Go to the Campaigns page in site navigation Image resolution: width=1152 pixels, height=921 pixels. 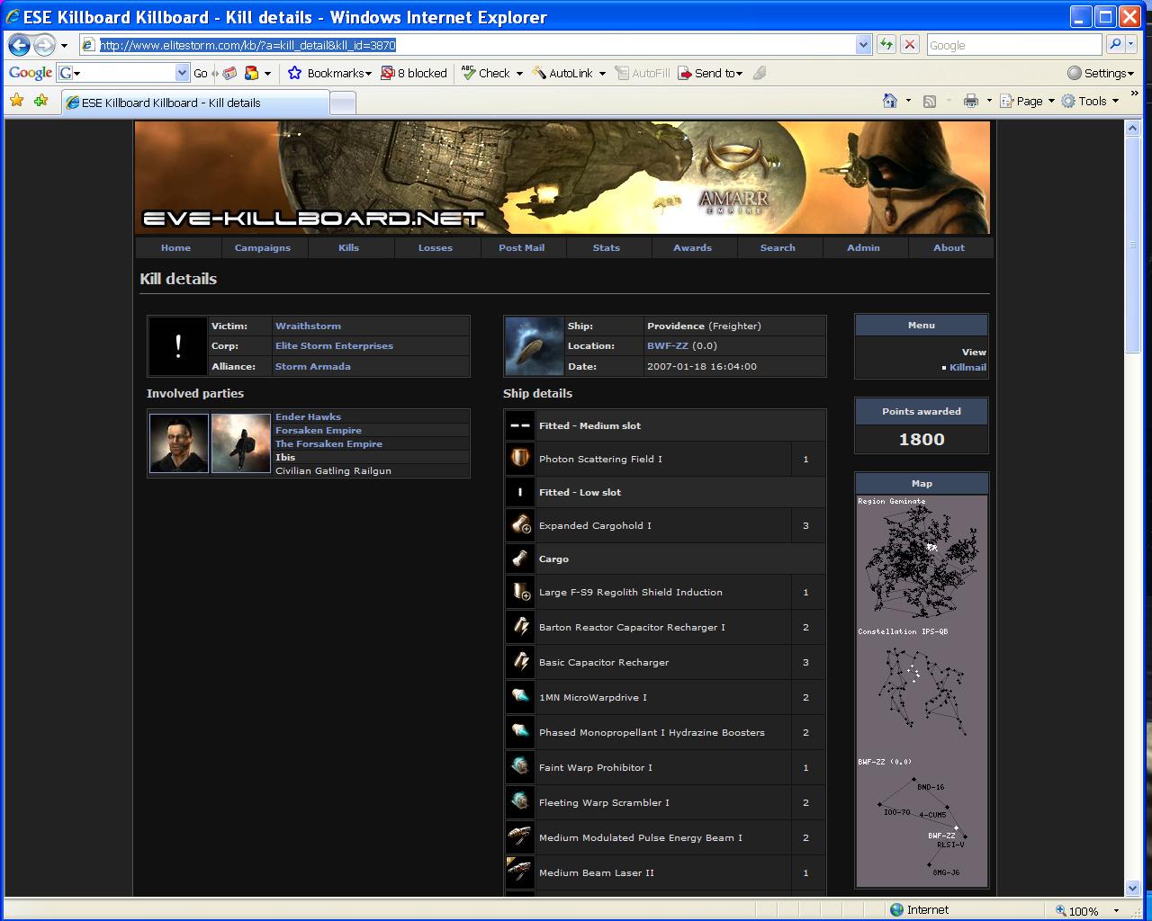(x=263, y=247)
